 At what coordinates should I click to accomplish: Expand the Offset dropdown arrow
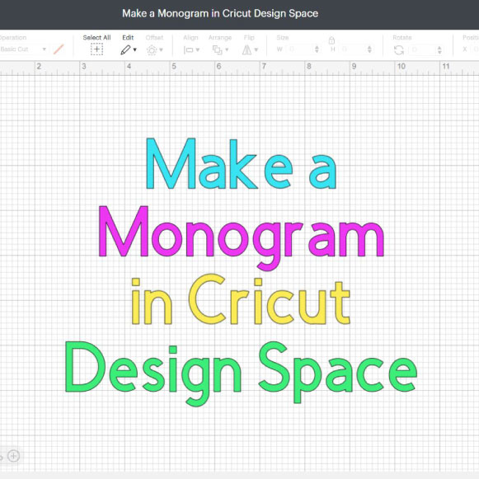coord(161,49)
